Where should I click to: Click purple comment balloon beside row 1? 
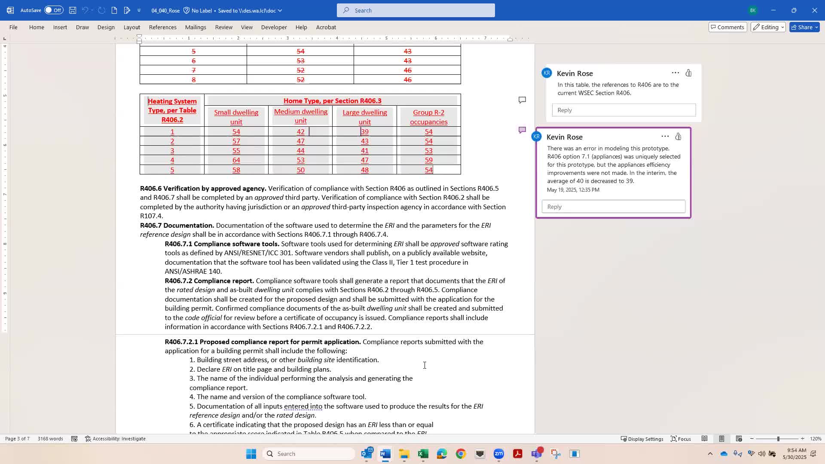click(x=522, y=130)
